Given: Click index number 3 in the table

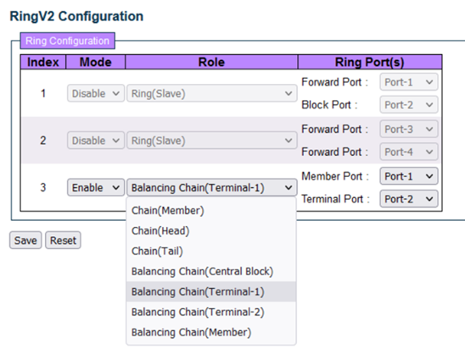Looking at the screenshot, I should 43,187.
